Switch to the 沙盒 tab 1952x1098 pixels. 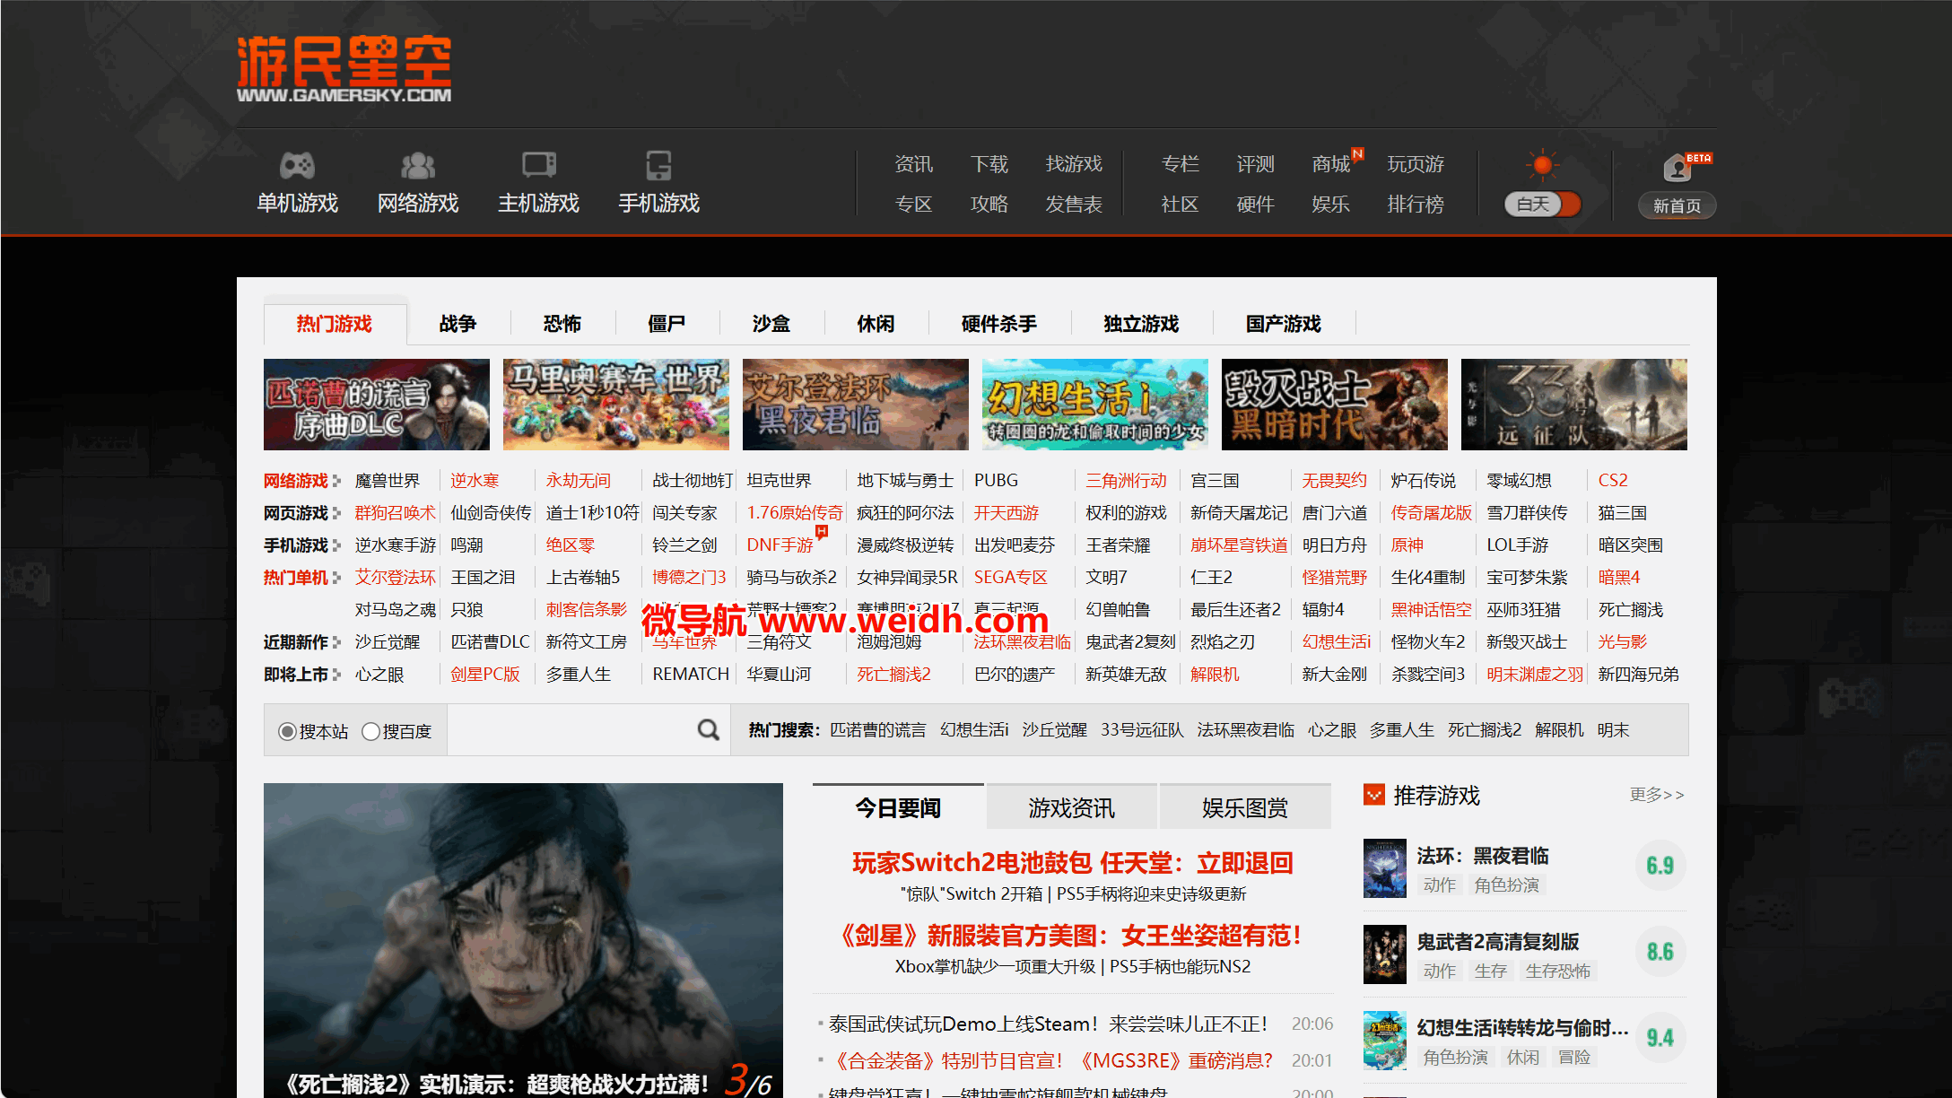tap(771, 324)
